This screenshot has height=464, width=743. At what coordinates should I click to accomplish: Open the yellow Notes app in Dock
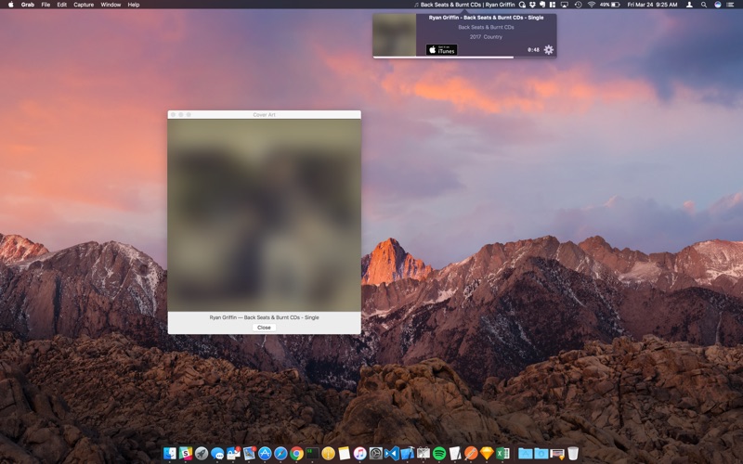344,453
